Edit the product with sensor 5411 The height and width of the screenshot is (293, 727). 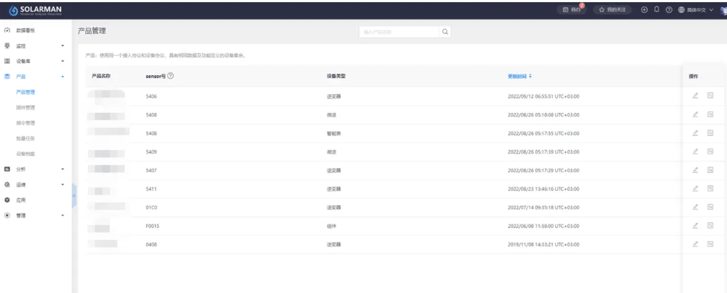click(x=695, y=188)
